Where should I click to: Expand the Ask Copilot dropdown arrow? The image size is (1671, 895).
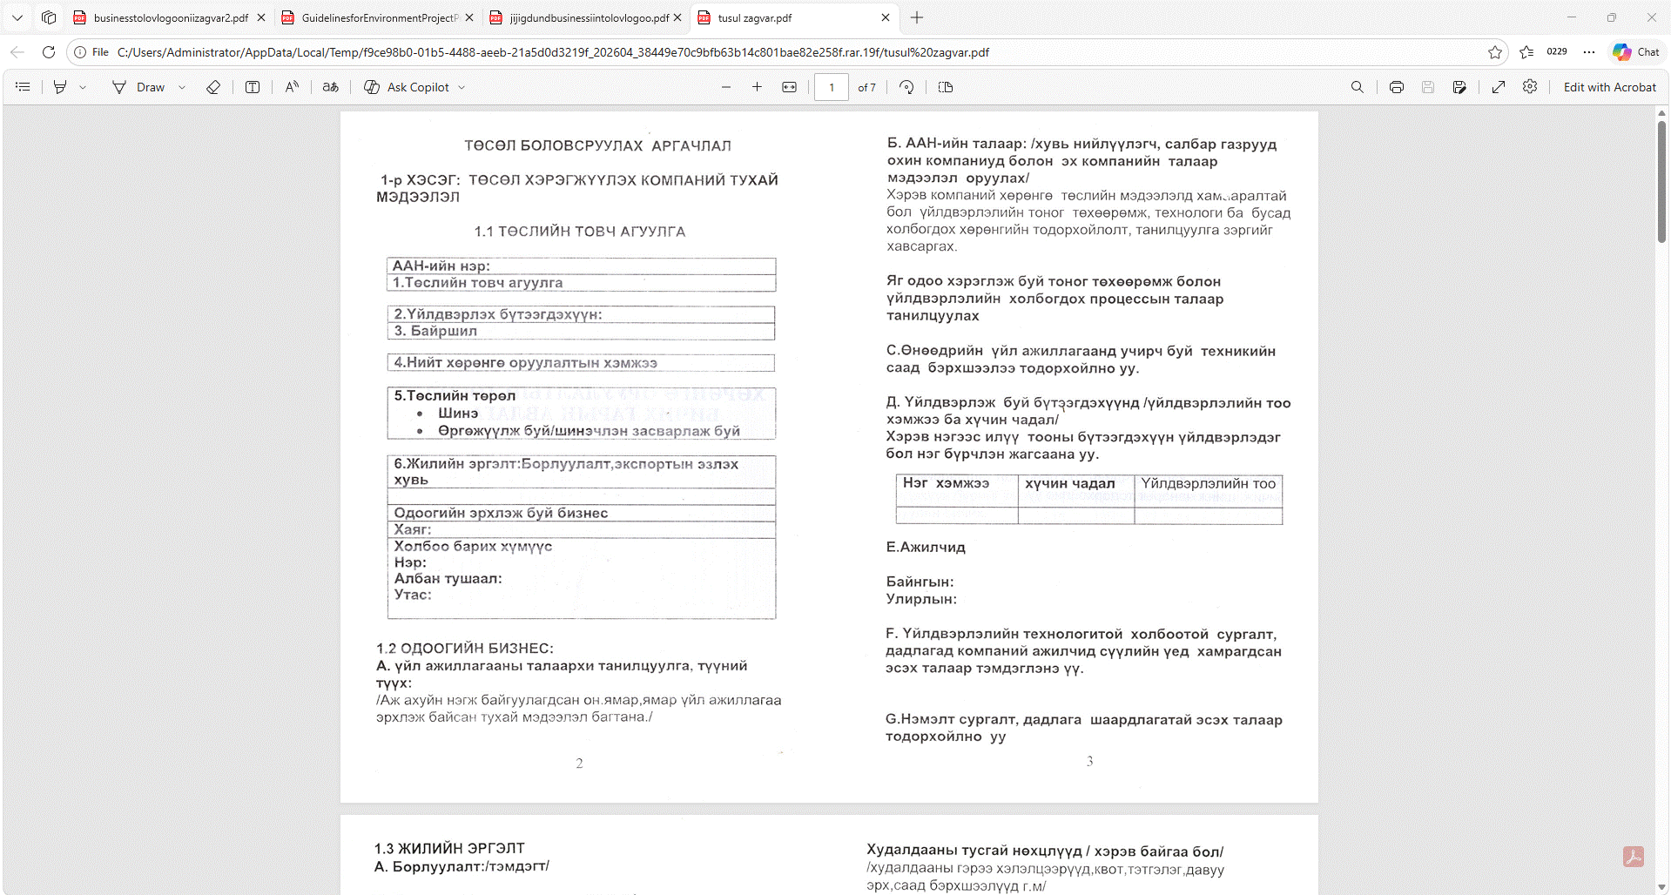(x=462, y=87)
